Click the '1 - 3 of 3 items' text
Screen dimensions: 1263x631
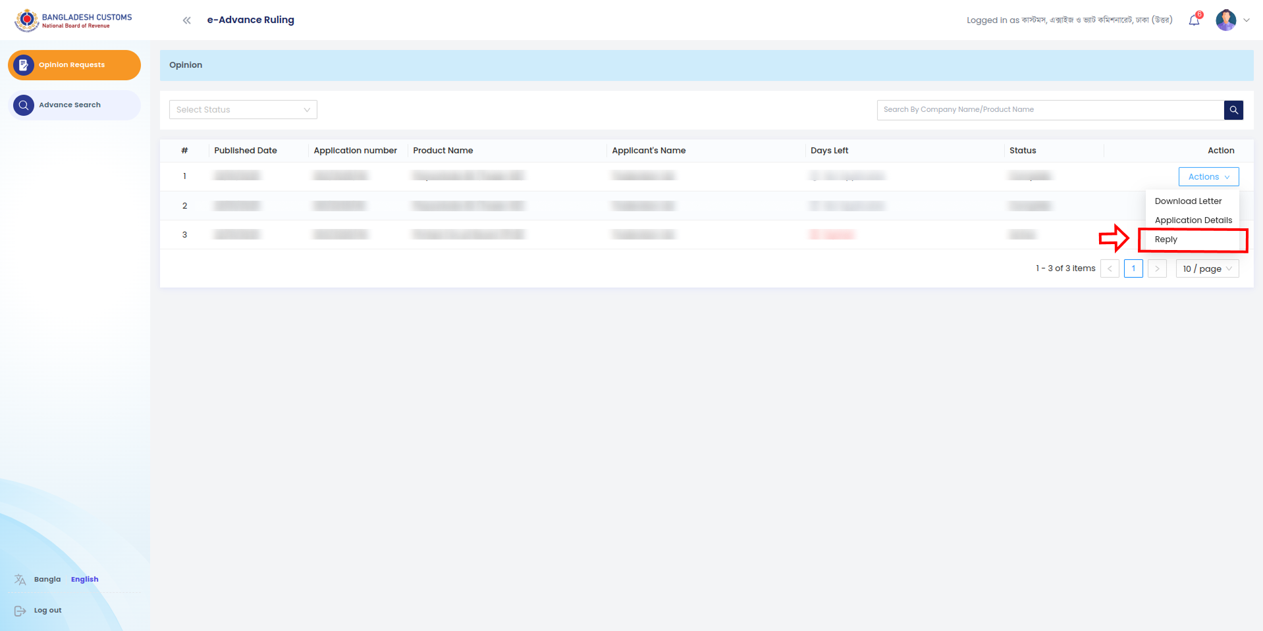(1065, 268)
